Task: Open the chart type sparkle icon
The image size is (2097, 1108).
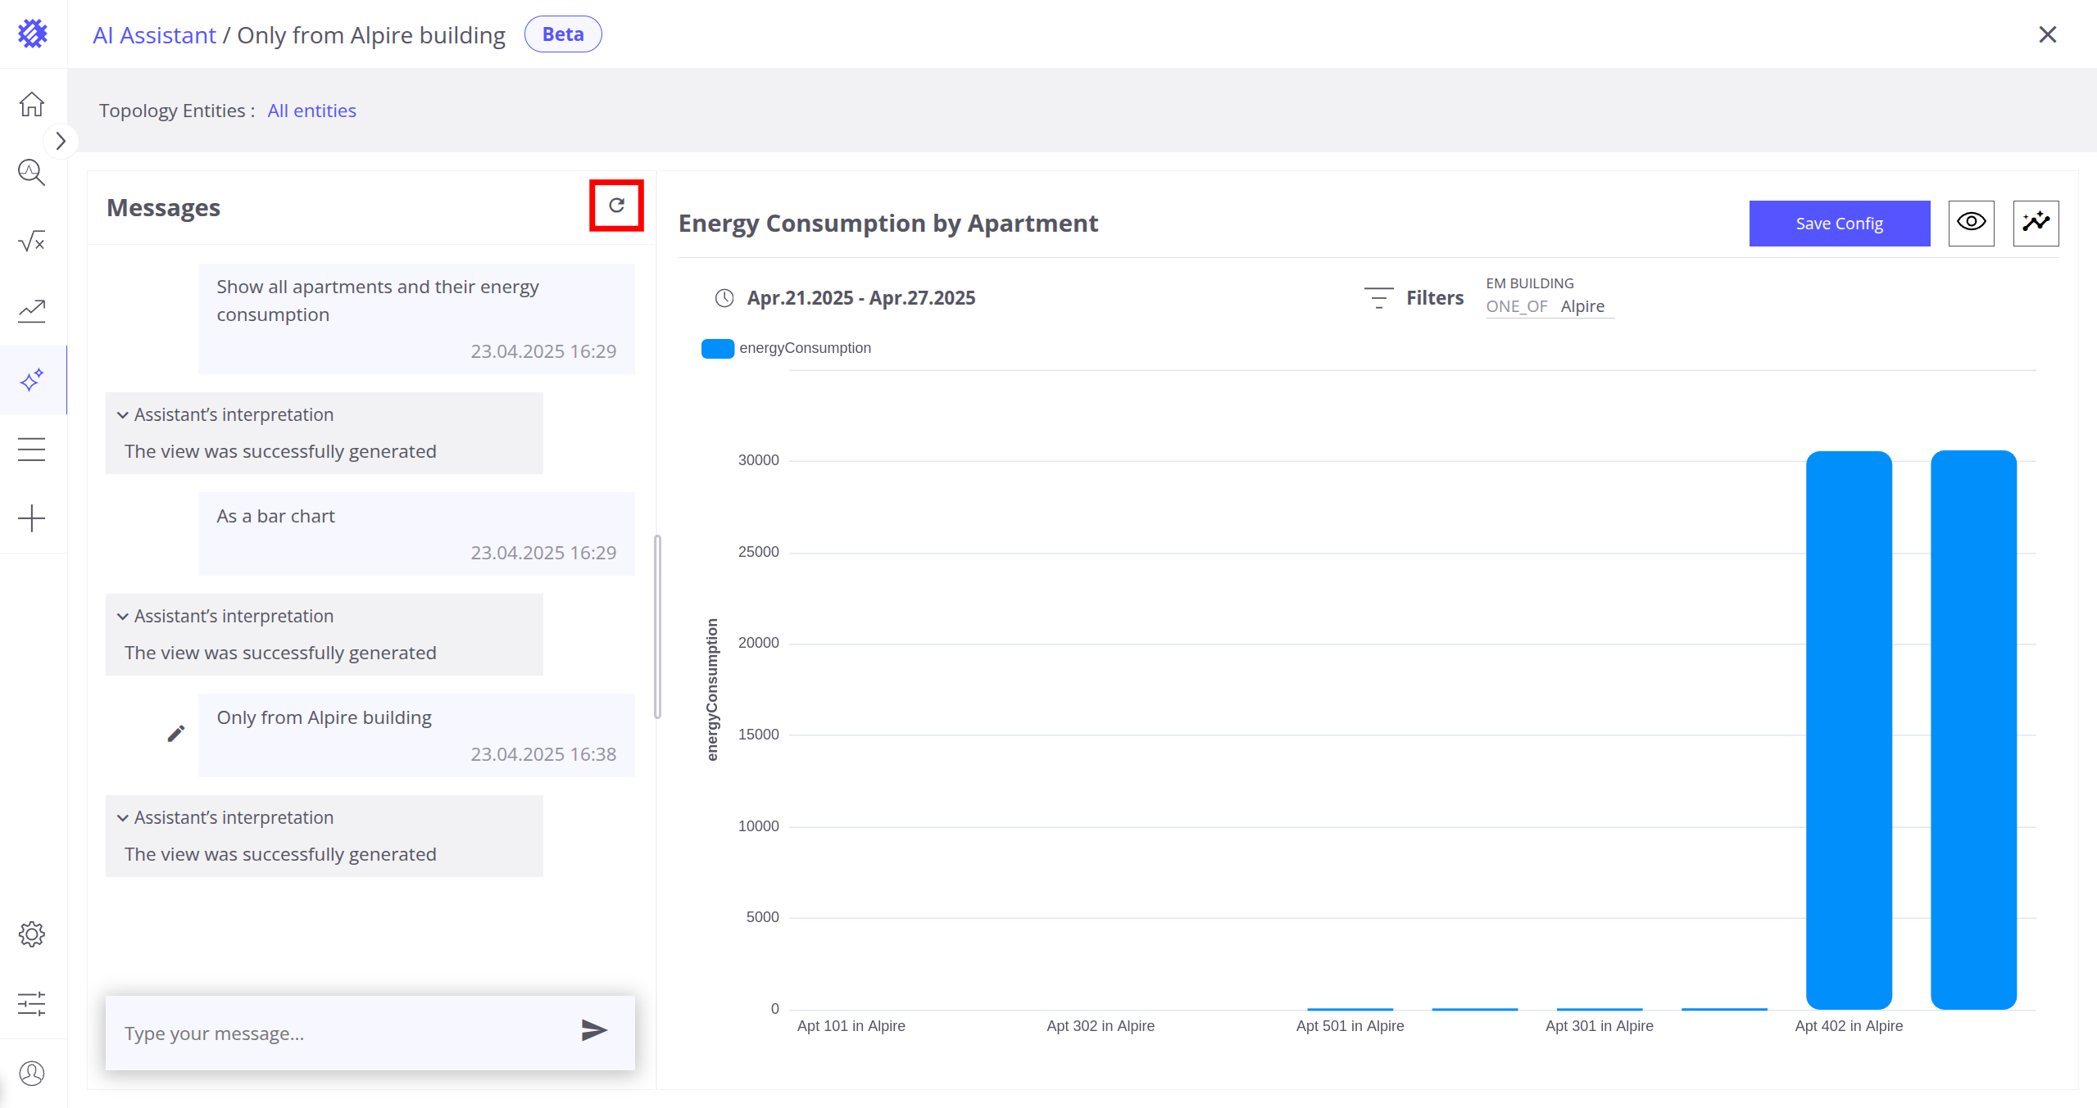Action: coord(2036,223)
